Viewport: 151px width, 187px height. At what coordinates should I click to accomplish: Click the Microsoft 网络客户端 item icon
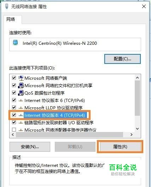coord(21,78)
